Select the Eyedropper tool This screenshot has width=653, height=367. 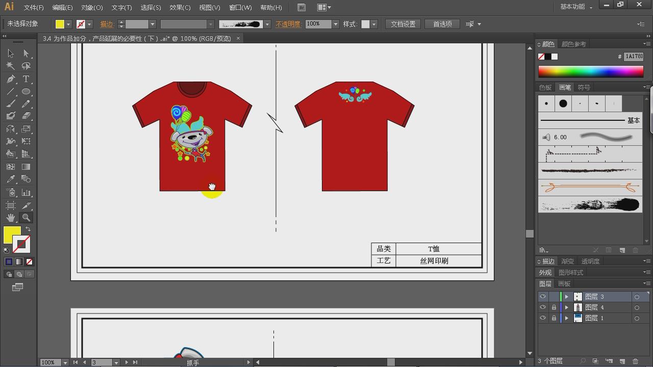pyautogui.click(x=11, y=179)
